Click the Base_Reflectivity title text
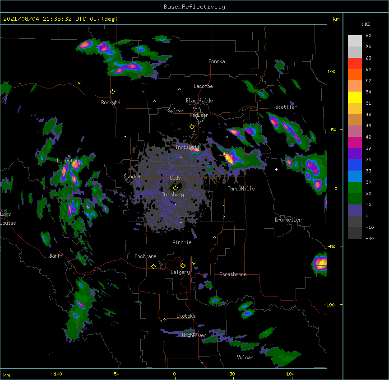The image size is (389, 380). (194, 7)
